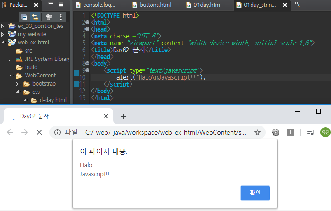Click the filter icon in Package Explorer toolbar
This screenshot has height=211, width=331.
(49, 17)
